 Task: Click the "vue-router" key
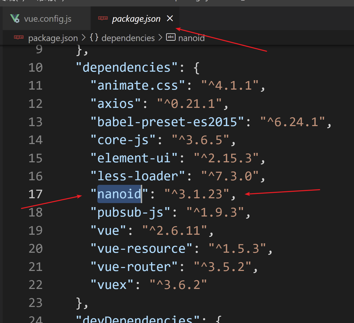point(134,267)
